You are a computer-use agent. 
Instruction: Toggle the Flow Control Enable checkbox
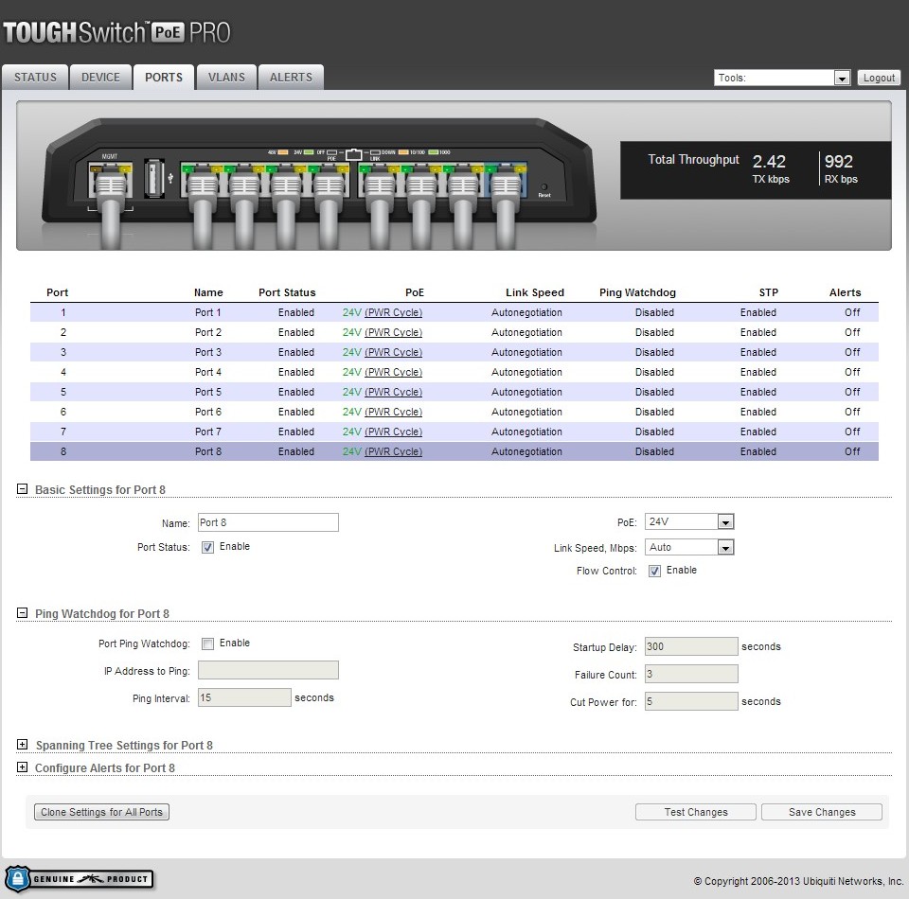654,571
